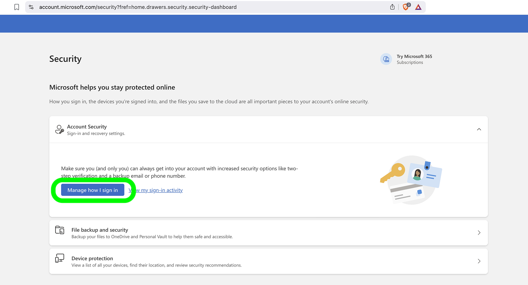Expand the File backup and security section

pos(479,232)
